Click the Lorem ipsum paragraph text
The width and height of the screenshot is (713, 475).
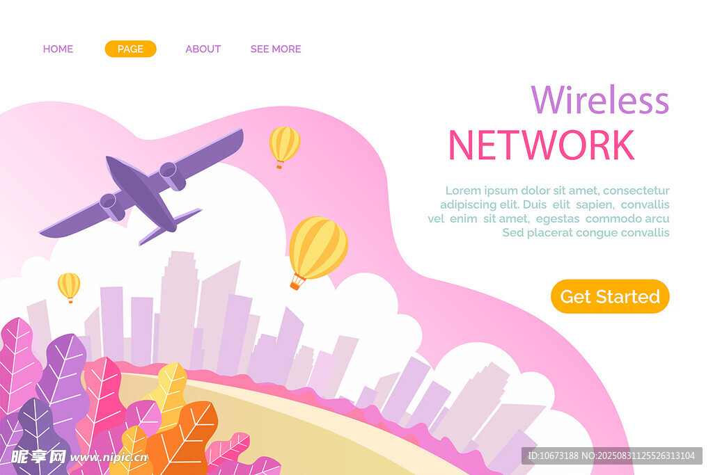[x=549, y=211]
